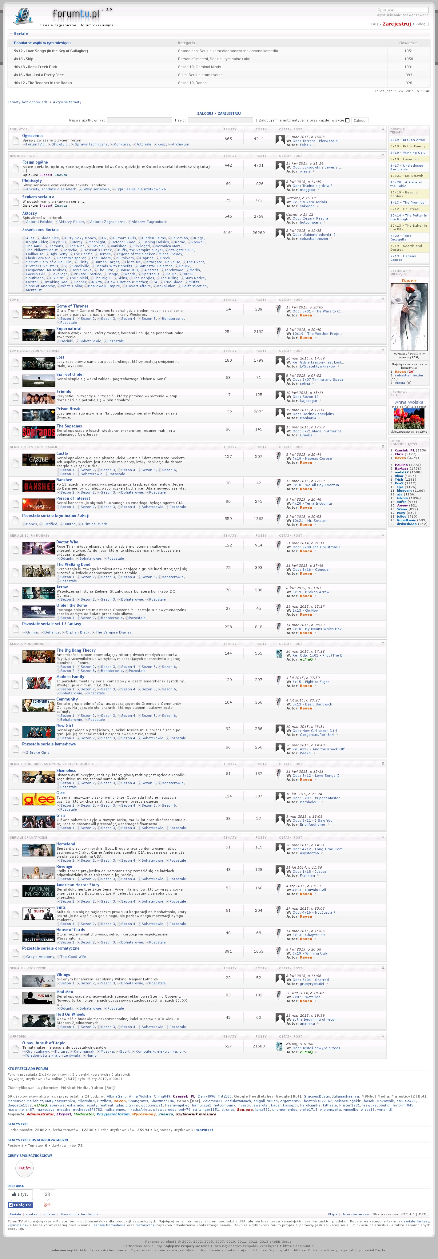Collapse the Seriale kryminalne / akcji section

click(x=383, y=446)
